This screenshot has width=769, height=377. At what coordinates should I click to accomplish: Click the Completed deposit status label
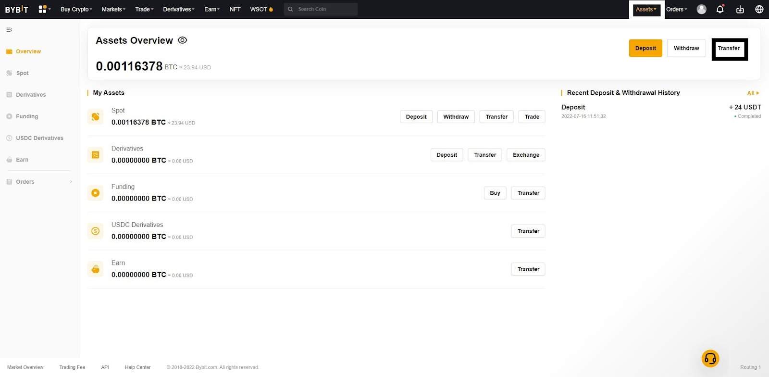point(747,116)
